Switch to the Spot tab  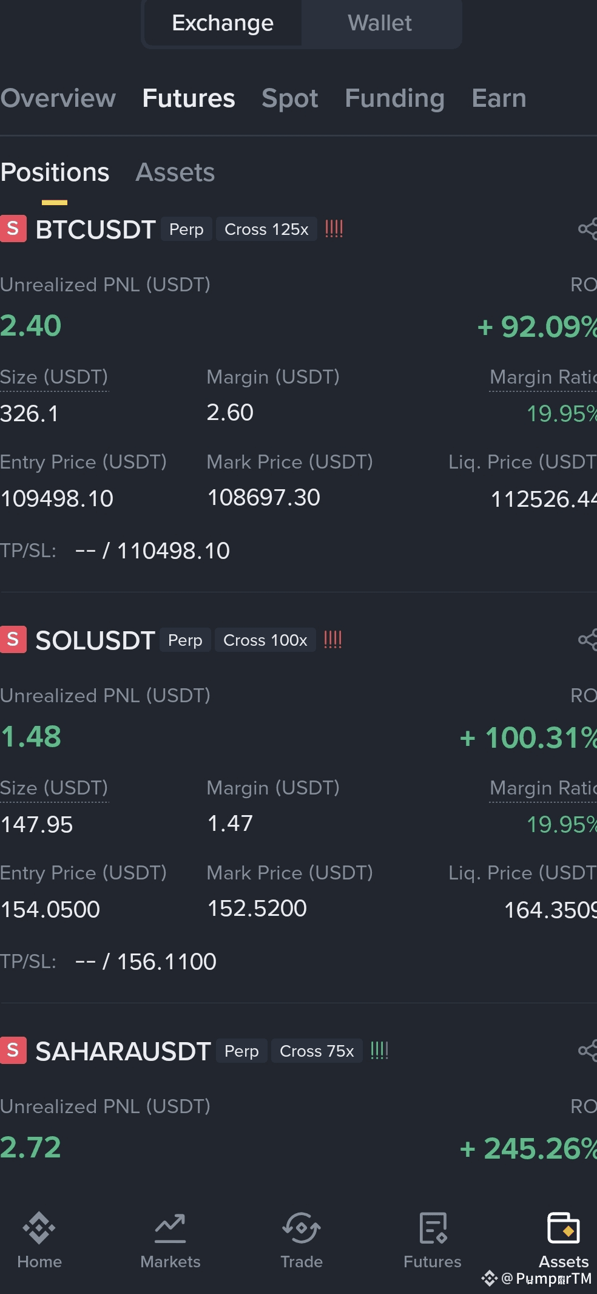[290, 98]
